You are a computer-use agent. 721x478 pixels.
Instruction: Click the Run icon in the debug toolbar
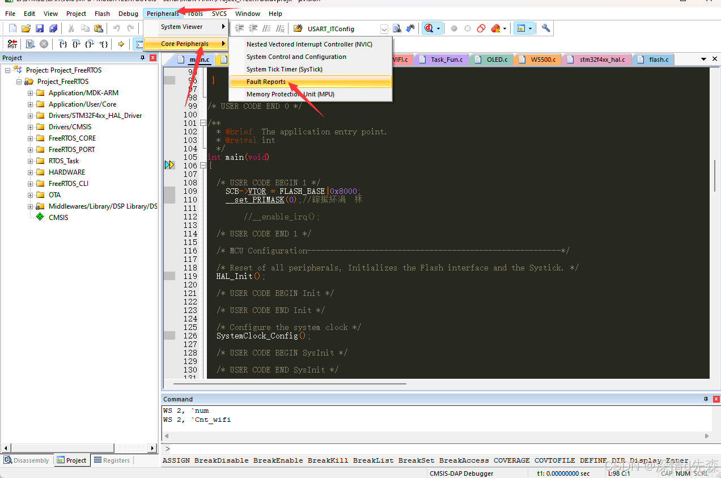[31, 44]
